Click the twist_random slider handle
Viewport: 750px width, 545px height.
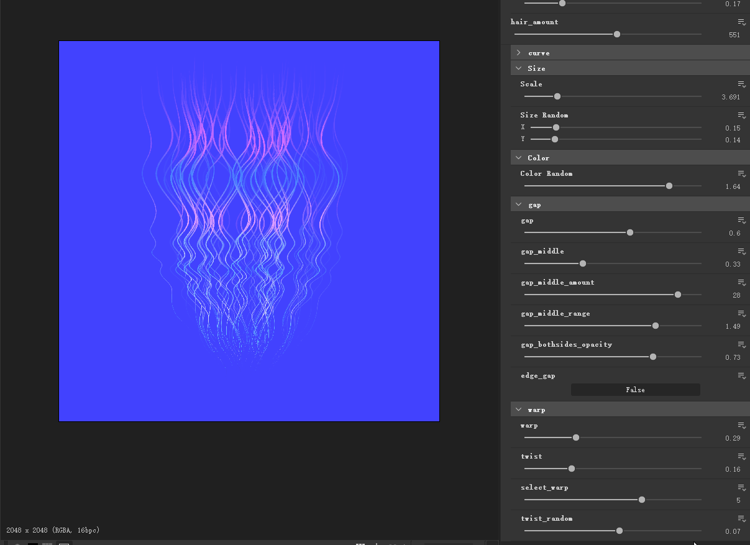tap(620, 531)
